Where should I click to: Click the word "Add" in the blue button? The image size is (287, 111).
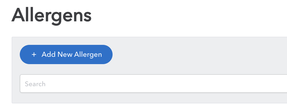coord(48,54)
